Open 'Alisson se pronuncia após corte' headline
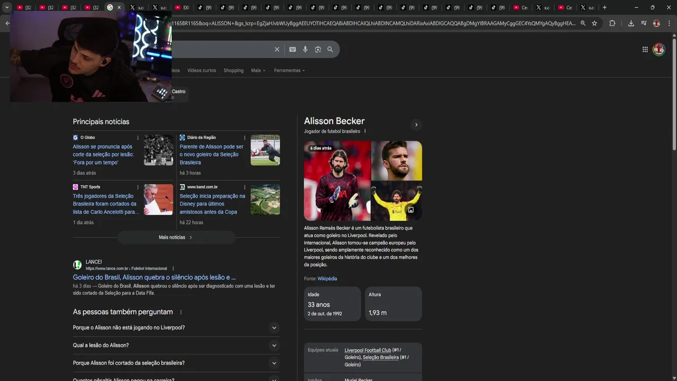 click(x=103, y=155)
